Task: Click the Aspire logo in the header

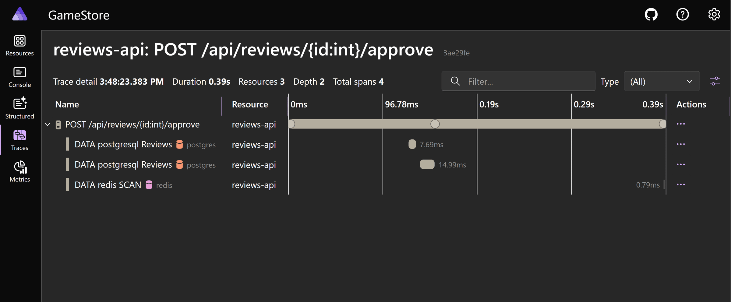Action: click(20, 14)
